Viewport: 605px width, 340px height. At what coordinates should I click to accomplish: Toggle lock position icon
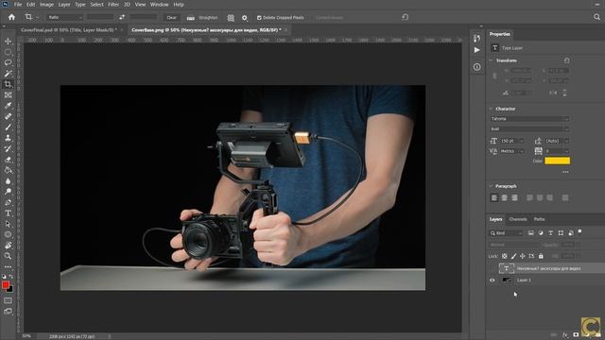tap(523, 256)
